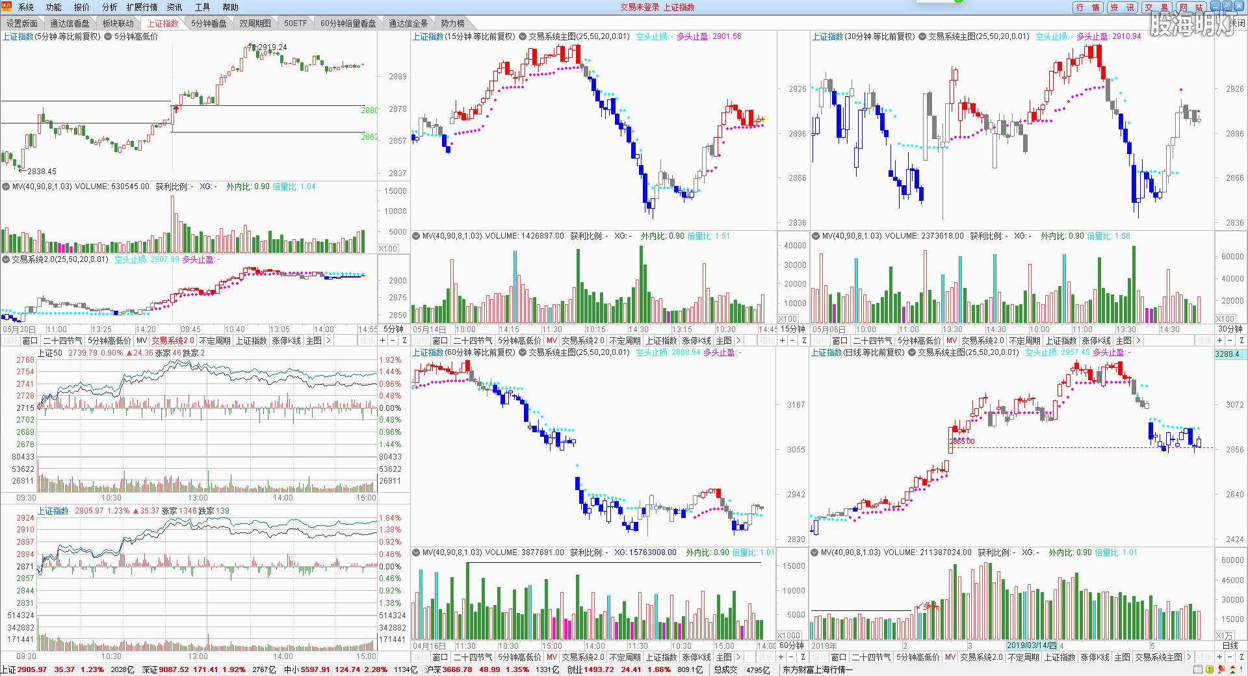Open the indicator menu beside the 30-minute 交易系统主图 title
This screenshot has width=1248, height=676.
tap(922, 36)
